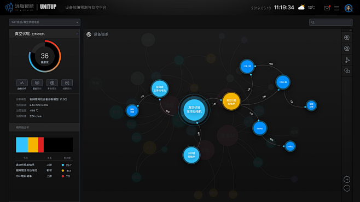Open the brain-shaped life prediction icon

pos(52,82)
